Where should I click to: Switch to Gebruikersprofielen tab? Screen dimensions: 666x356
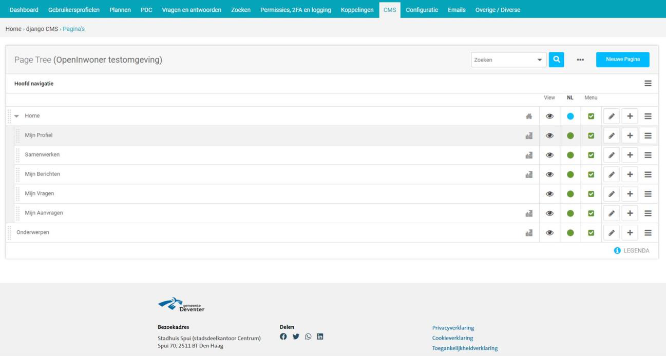[x=74, y=10]
